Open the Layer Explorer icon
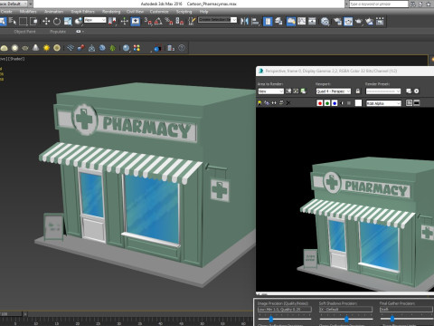The image size is (434, 326). [279, 21]
